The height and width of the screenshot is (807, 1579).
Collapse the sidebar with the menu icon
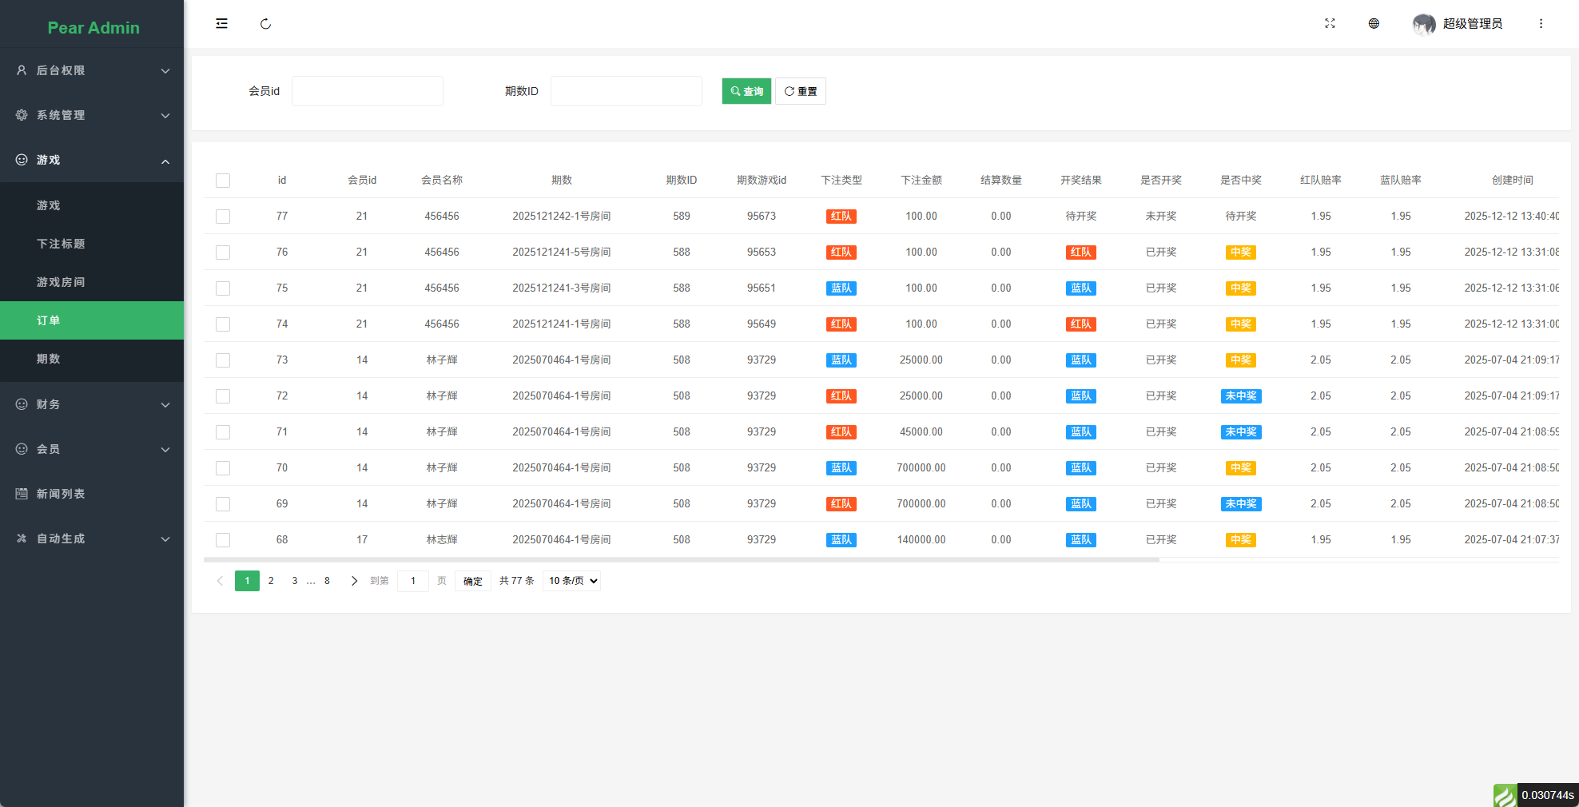[x=221, y=24]
